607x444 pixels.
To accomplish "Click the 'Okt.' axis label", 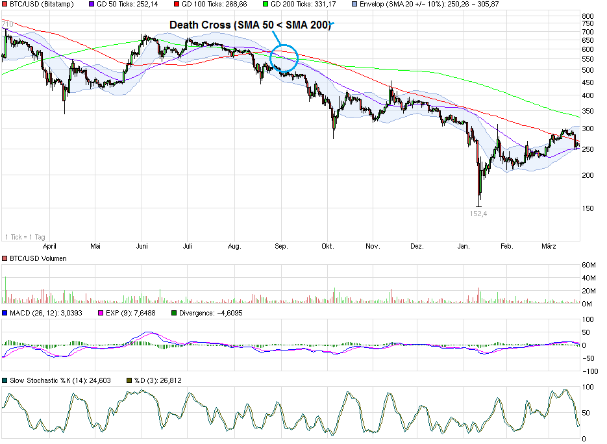I will (328, 246).
